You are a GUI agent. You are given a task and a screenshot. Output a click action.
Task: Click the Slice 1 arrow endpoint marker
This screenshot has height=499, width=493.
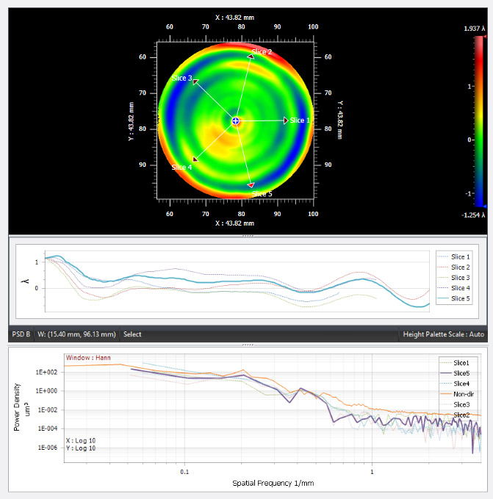(286, 121)
